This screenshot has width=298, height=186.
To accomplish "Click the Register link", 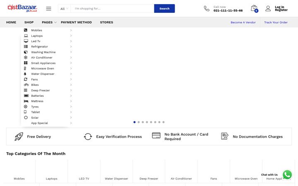I will coord(281,10).
